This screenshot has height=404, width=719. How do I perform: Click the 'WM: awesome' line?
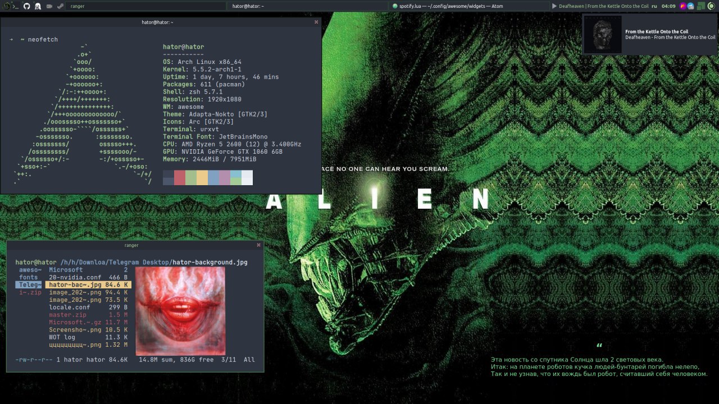[184, 107]
